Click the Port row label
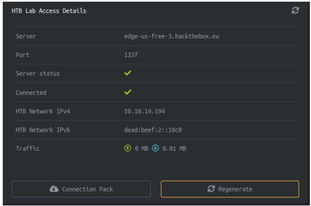 click(22, 55)
